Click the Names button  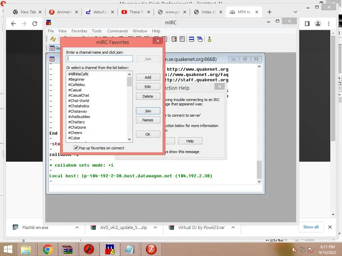(148, 120)
